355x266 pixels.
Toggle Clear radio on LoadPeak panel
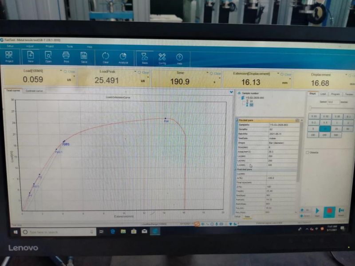pos(139,72)
